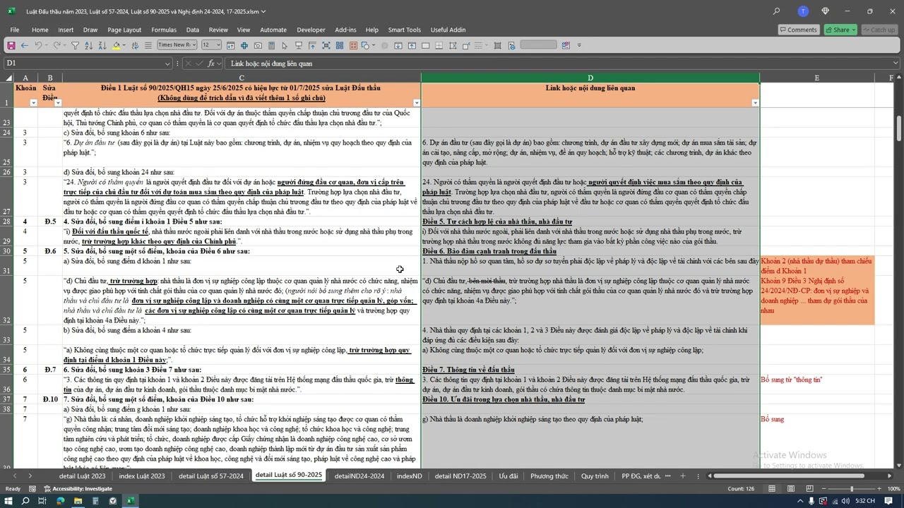
Task: Click the Search magnifier in the title bar
Action: coord(777,11)
